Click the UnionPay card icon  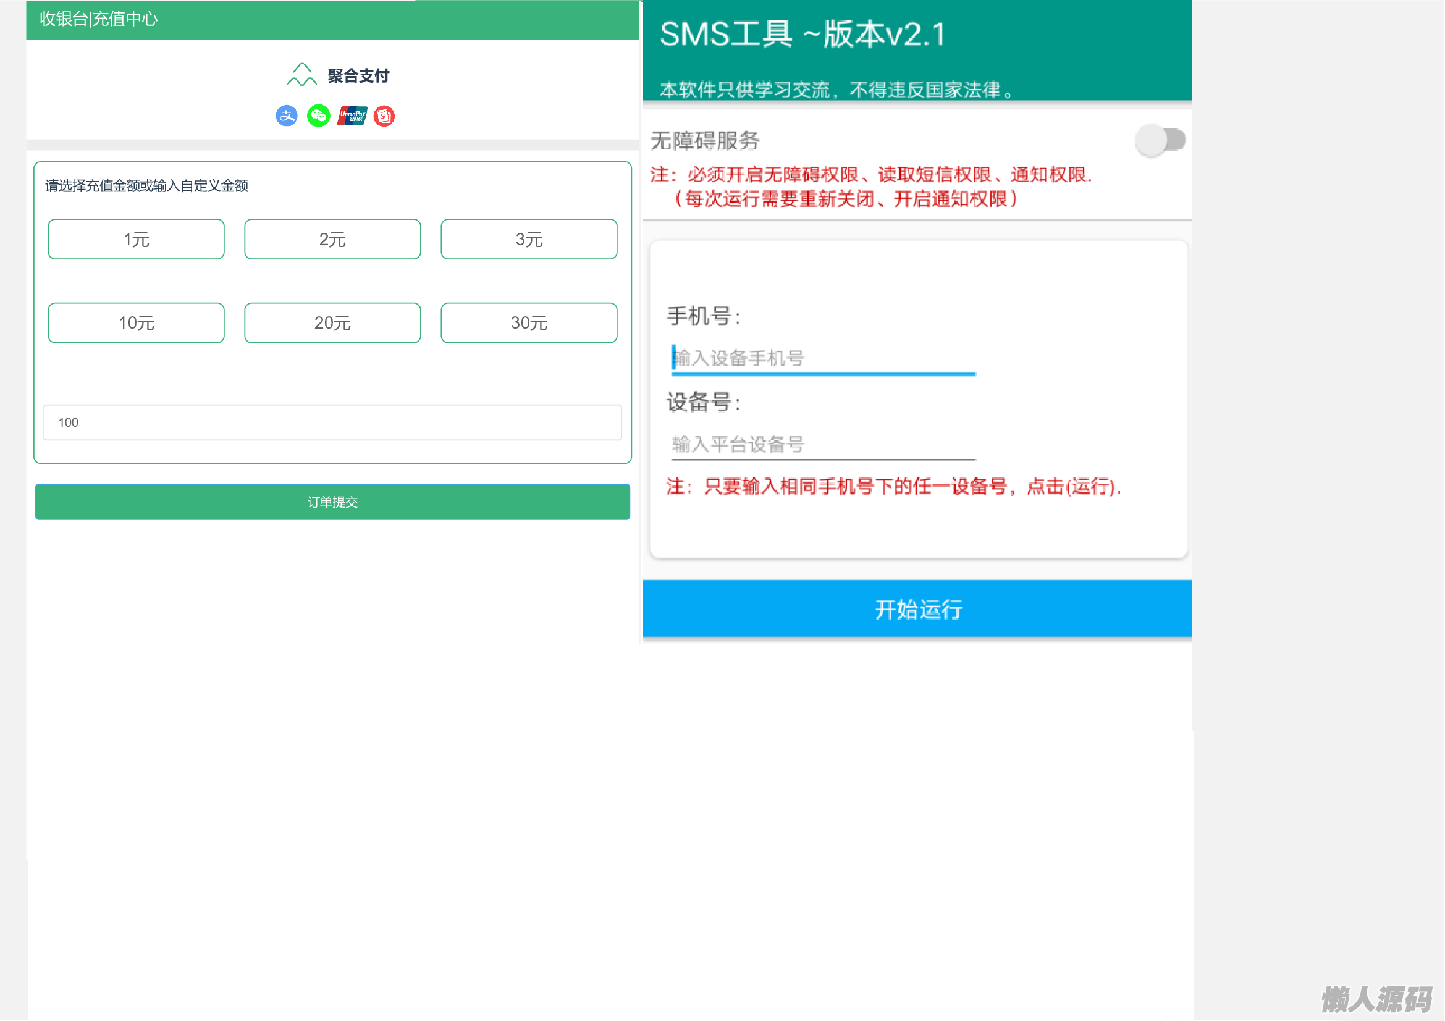[x=352, y=116]
